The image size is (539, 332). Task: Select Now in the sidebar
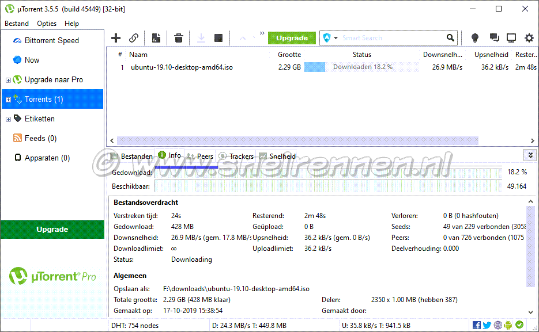[32, 60]
